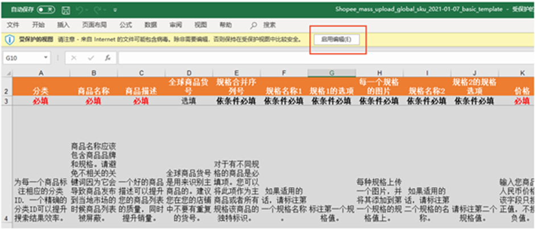Select the column G header

pos(332,73)
